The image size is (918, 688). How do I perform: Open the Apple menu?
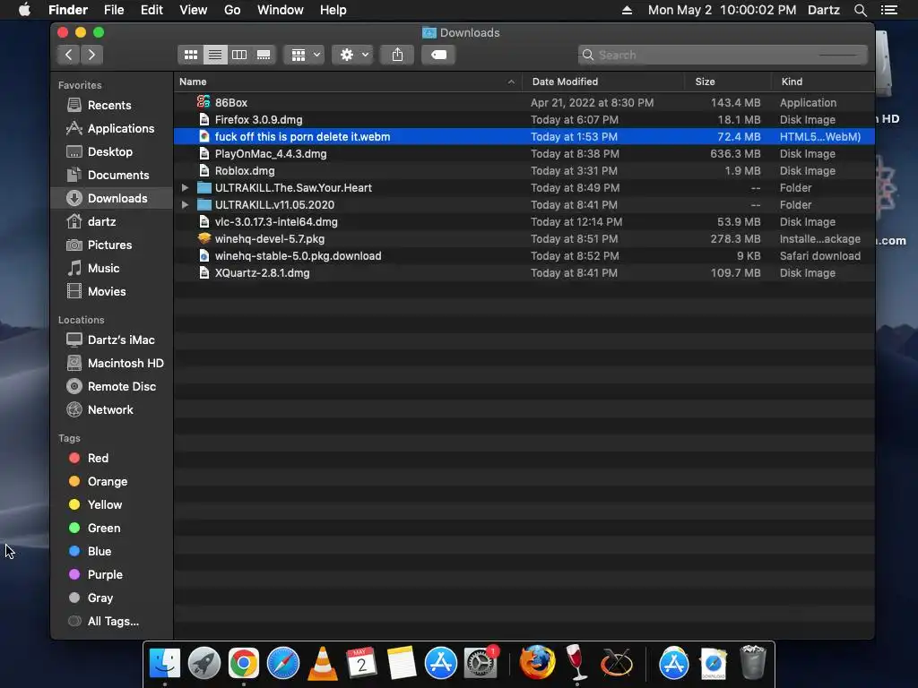[x=24, y=10]
